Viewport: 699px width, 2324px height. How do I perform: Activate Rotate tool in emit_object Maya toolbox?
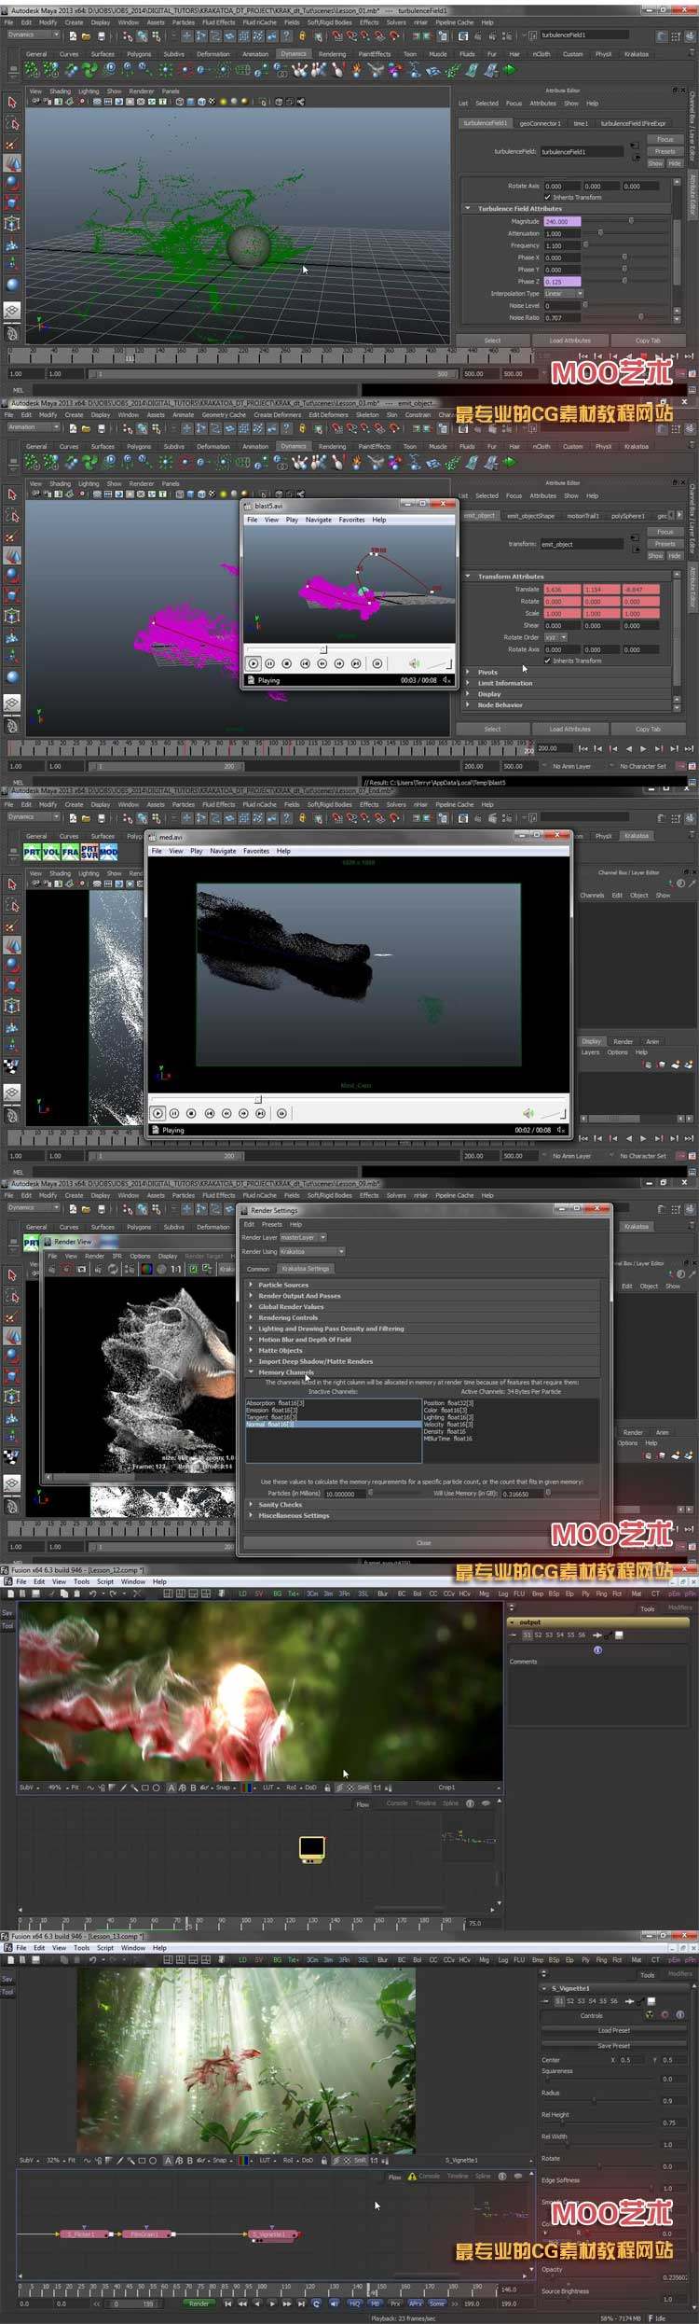tap(11, 576)
